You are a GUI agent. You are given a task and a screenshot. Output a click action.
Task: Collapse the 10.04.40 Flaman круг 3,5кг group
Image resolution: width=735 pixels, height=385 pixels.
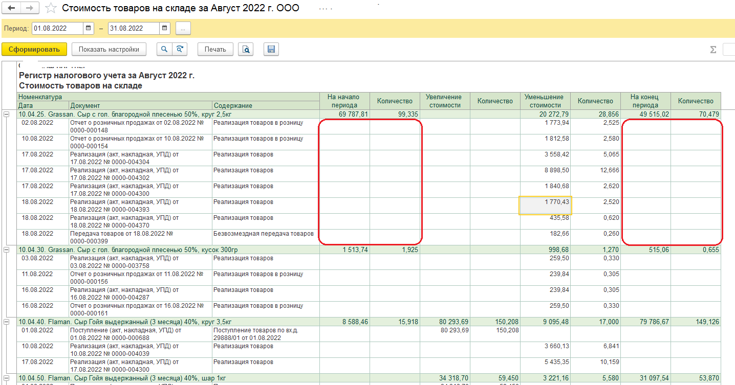(x=6, y=322)
